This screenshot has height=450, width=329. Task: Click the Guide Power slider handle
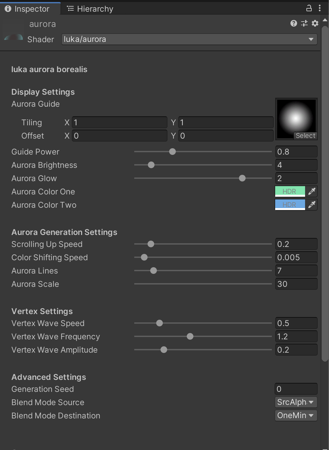(172, 152)
